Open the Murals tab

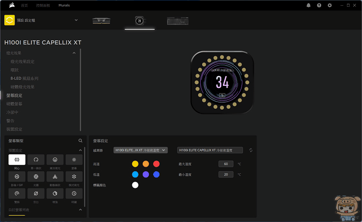point(64,5)
